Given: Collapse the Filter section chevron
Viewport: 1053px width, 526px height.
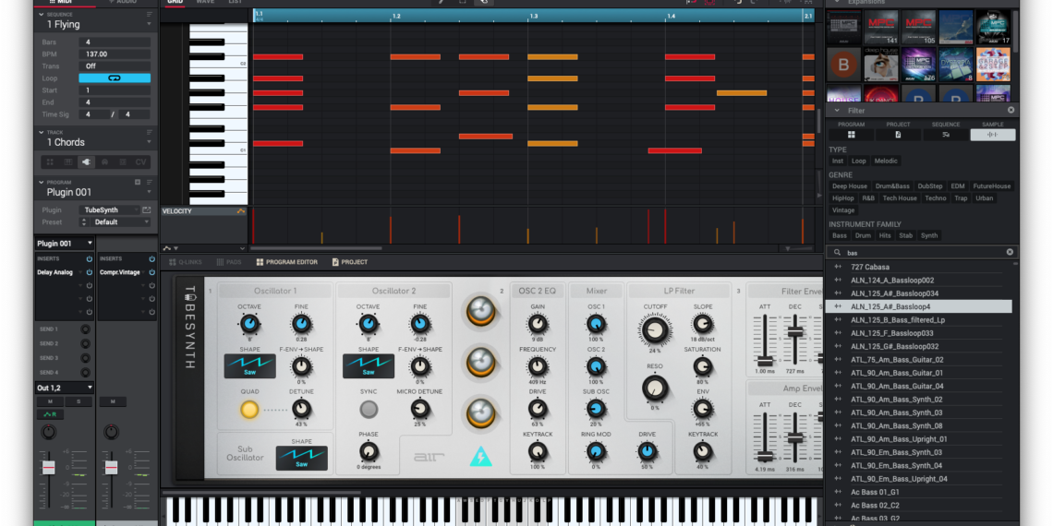Looking at the screenshot, I should [x=837, y=110].
